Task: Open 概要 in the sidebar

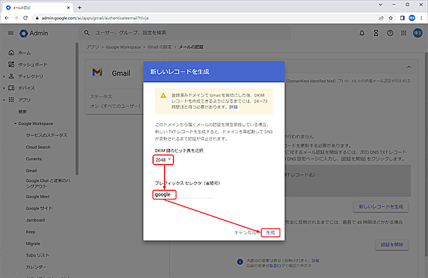Action: [22, 112]
